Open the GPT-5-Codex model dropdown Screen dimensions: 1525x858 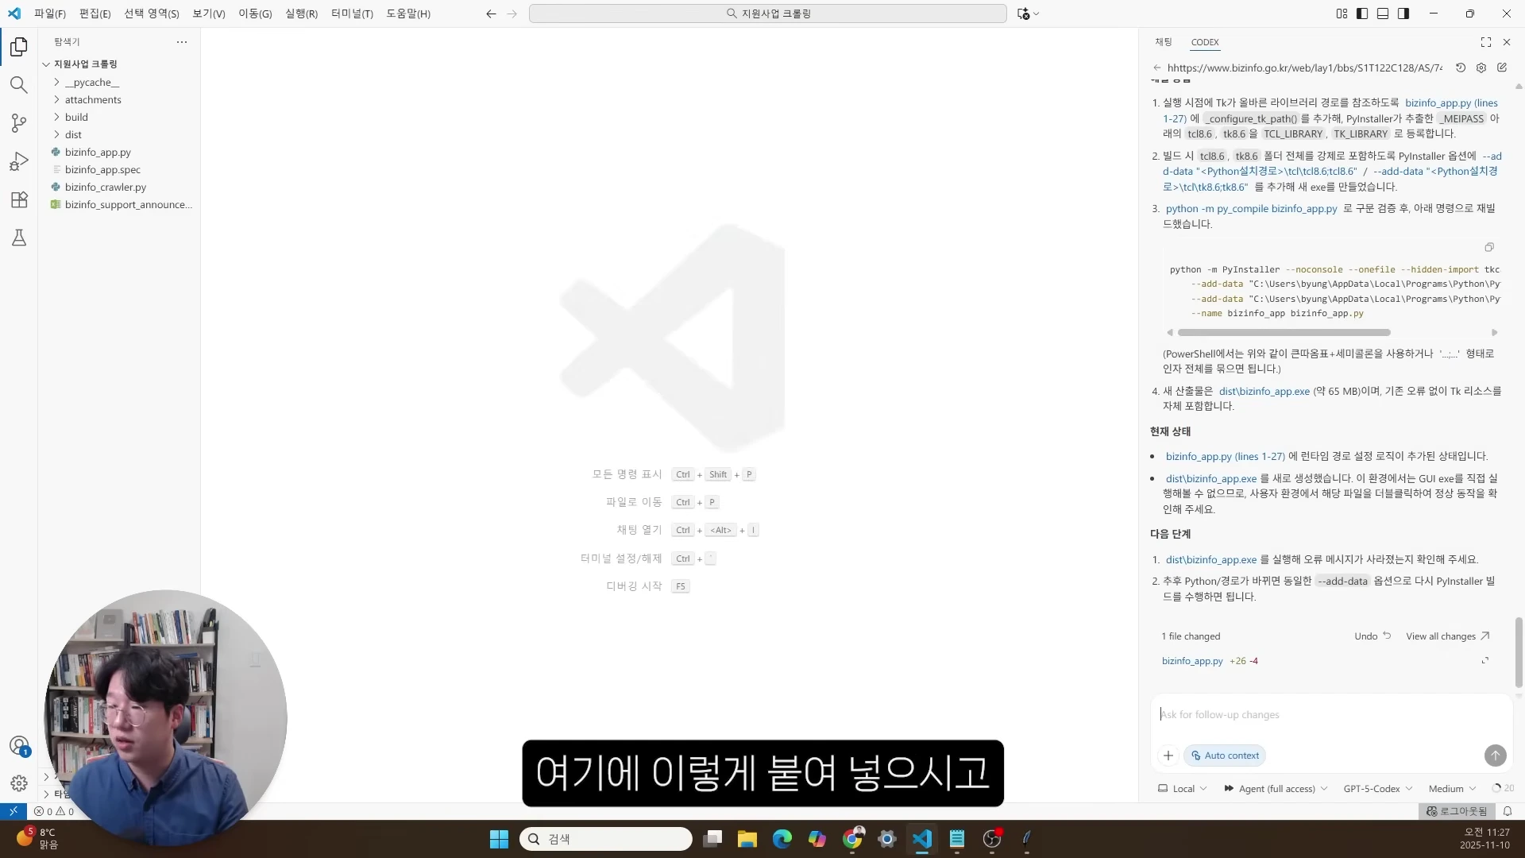(x=1378, y=789)
